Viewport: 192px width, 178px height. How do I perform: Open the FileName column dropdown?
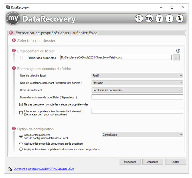pos(137,83)
